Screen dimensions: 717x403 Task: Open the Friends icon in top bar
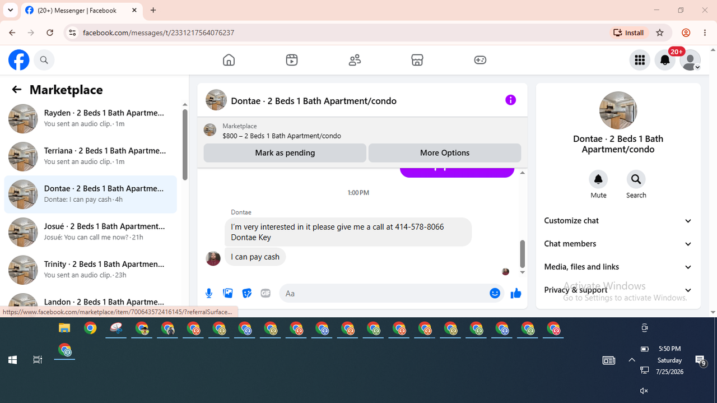tap(355, 60)
